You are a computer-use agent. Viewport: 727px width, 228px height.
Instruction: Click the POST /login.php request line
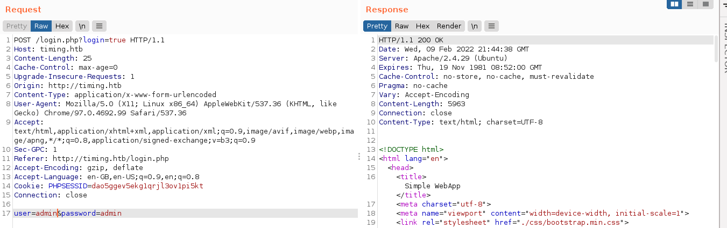(x=89, y=40)
